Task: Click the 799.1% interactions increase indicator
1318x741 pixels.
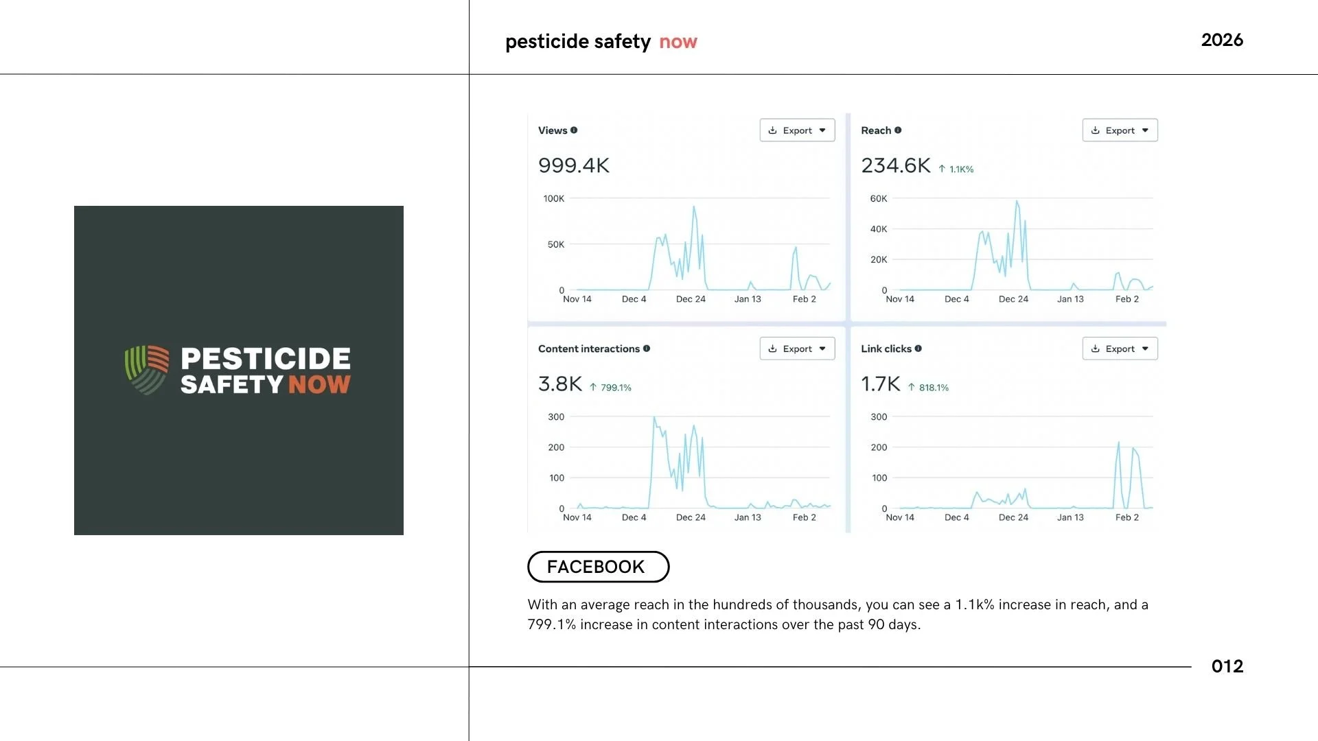Action: [610, 388]
